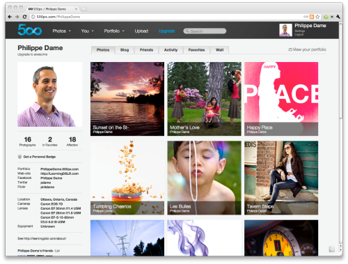The image size is (348, 264).
Task: Open Philippe Dame name in header
Action: pos(310,26)
